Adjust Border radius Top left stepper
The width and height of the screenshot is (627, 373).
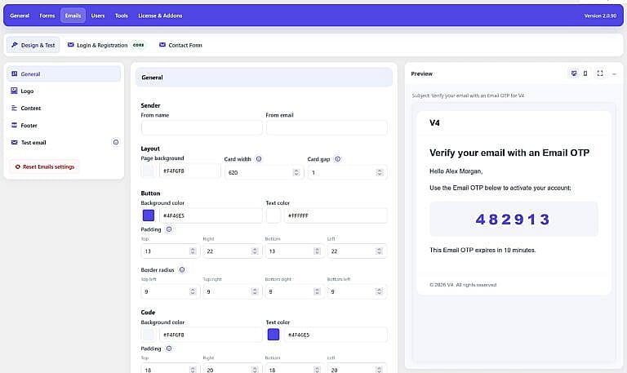193,292
